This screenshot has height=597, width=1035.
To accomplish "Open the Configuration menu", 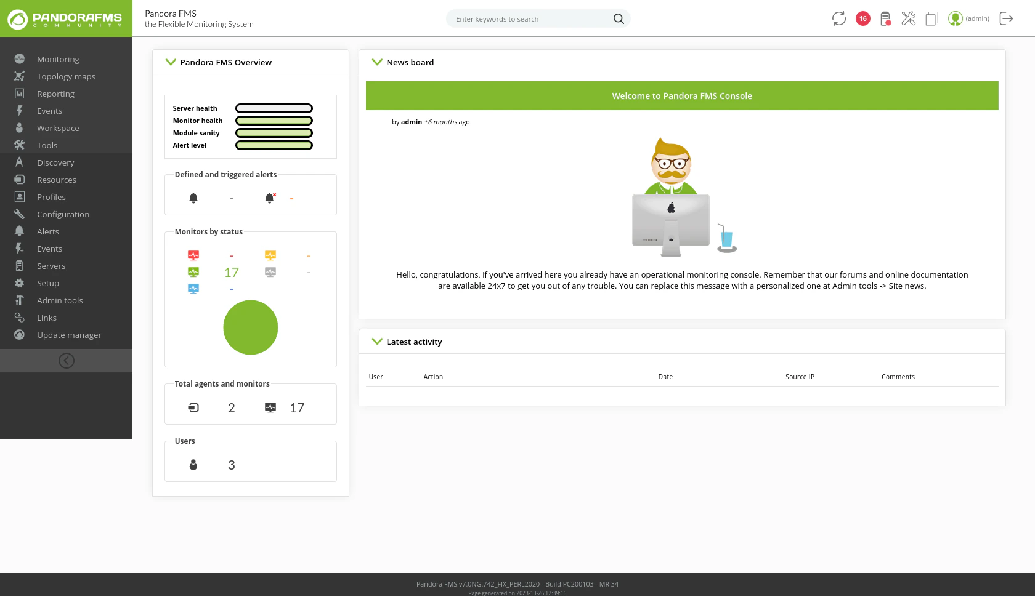I will [x=63, y=214].
